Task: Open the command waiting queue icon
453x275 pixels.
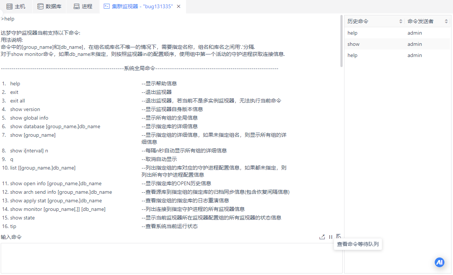Action: 339,237
